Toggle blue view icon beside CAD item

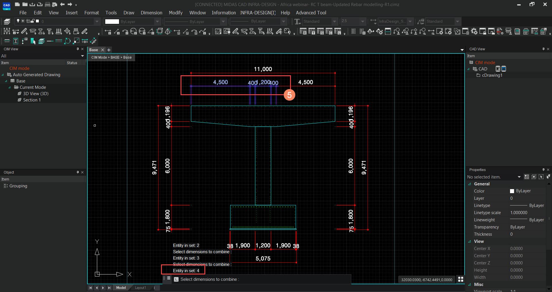pos(504,69)
